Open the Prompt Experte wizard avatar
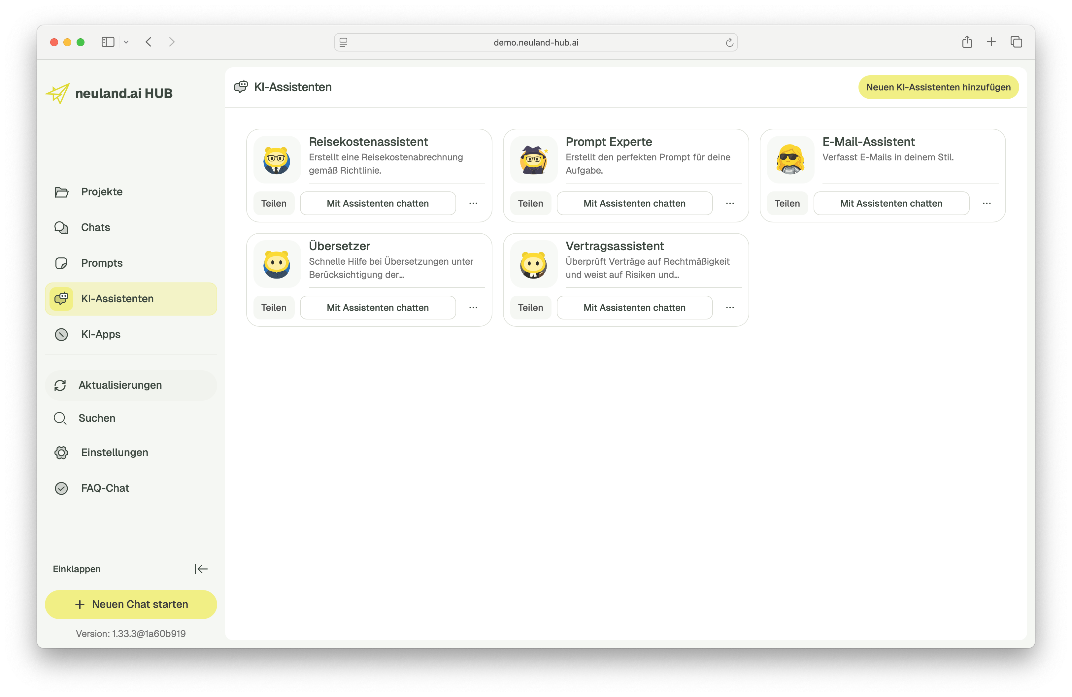 (533, 159)
